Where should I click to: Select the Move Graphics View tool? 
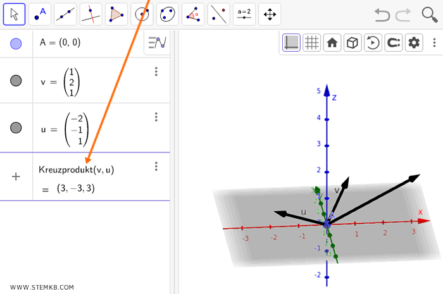click(270, 14)
